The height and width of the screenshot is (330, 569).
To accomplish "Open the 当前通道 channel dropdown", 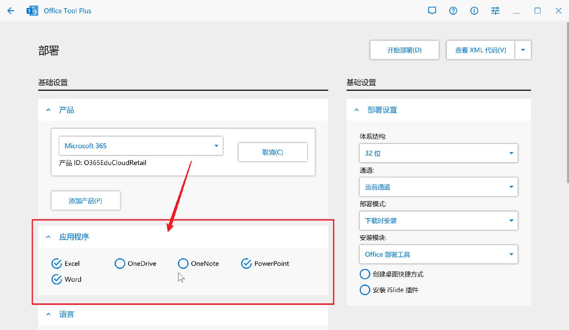I will coord(439,187).
